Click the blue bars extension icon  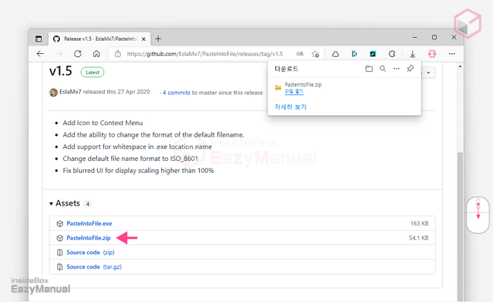[354, 54]
